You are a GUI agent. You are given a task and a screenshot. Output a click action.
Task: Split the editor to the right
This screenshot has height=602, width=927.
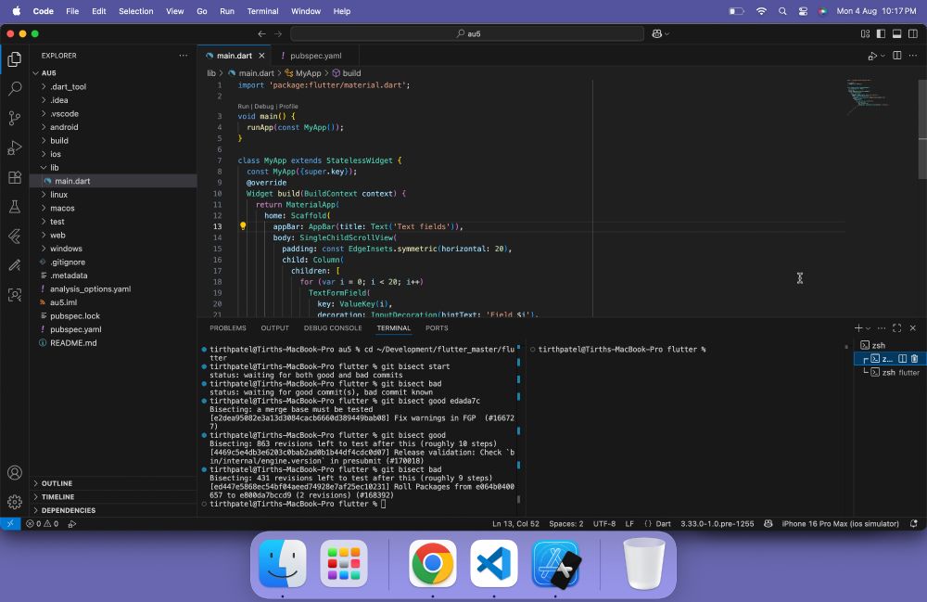click(896, 56)
